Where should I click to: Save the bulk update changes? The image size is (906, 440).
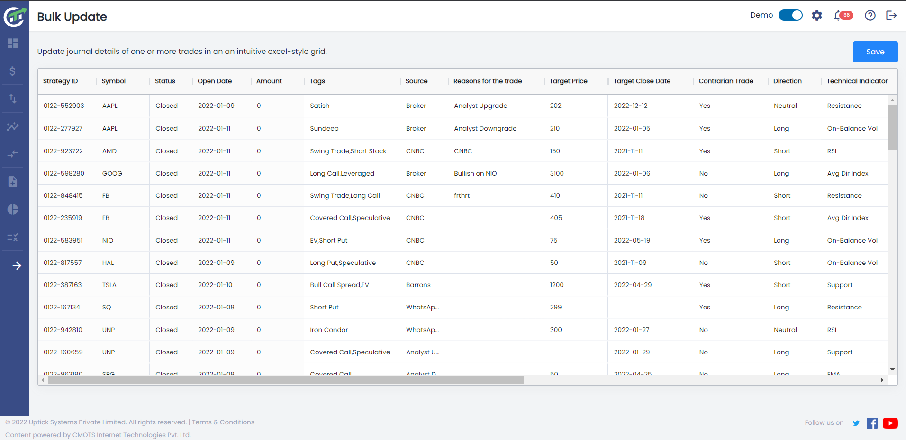tap(875, 52)
